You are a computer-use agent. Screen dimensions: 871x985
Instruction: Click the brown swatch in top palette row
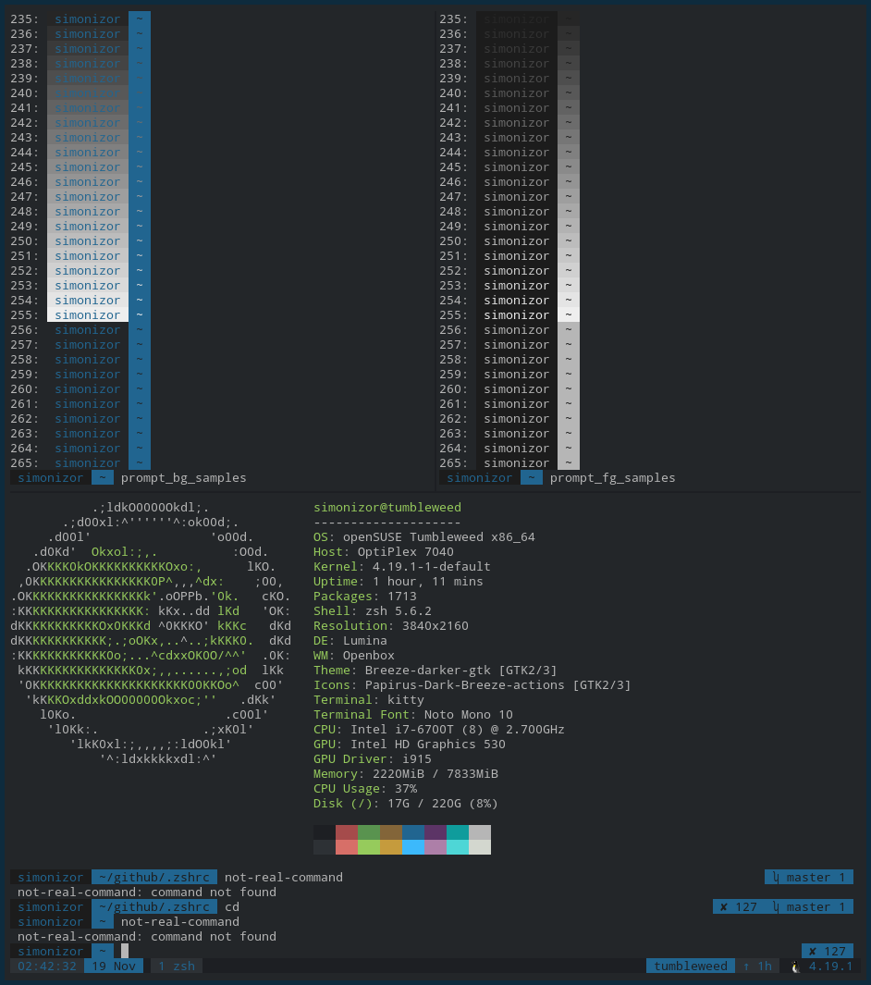pyautogui.click(x=390, y=832)
